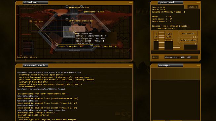Click the Trace: 18 % readout
Viewport: 216px width, 121px height.
(158, 10)
